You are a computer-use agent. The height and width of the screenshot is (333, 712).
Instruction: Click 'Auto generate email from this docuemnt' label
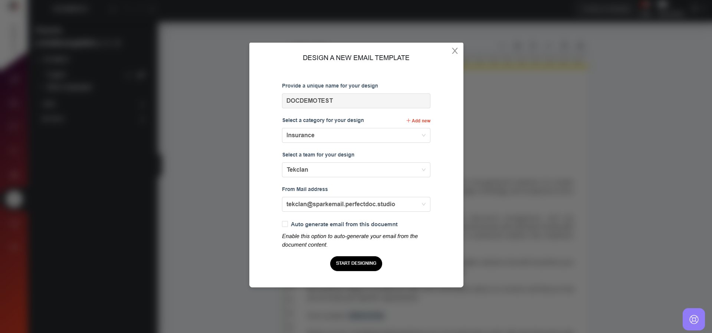[344, 224]
